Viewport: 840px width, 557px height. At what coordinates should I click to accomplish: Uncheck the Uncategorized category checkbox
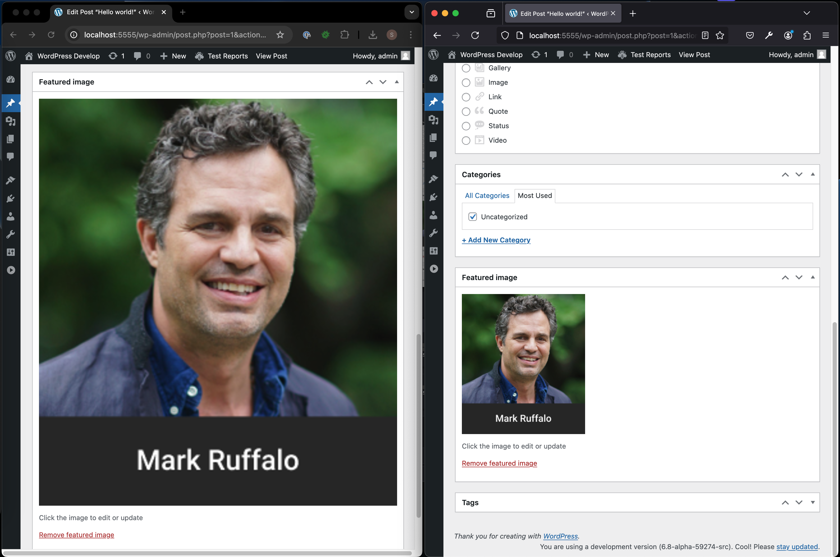472,217
